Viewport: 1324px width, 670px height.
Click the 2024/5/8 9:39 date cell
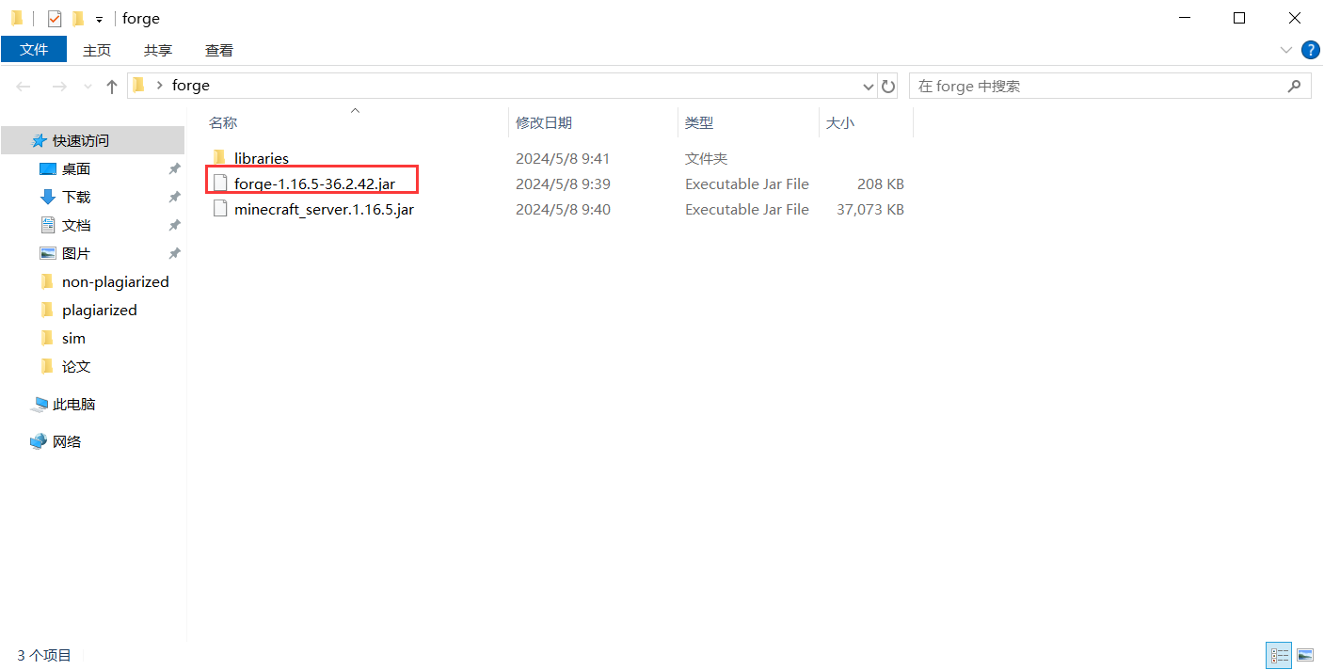pos(563,183)
